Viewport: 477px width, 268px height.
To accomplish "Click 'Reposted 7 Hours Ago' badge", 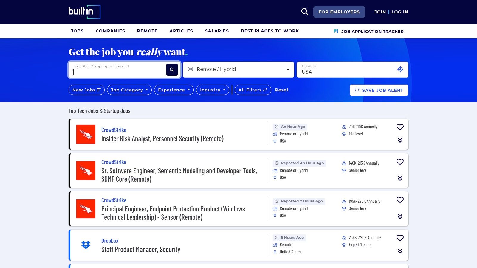I will 299,201.
